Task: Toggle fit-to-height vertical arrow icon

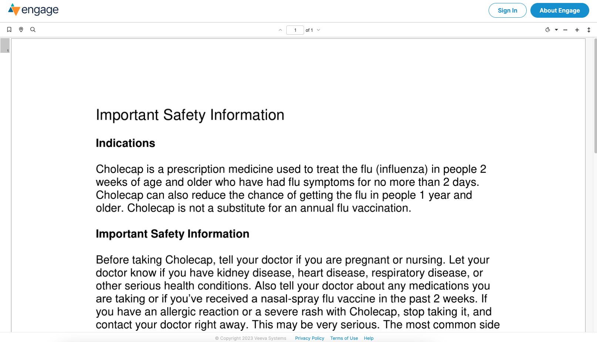Action: (x=589, y=30)
